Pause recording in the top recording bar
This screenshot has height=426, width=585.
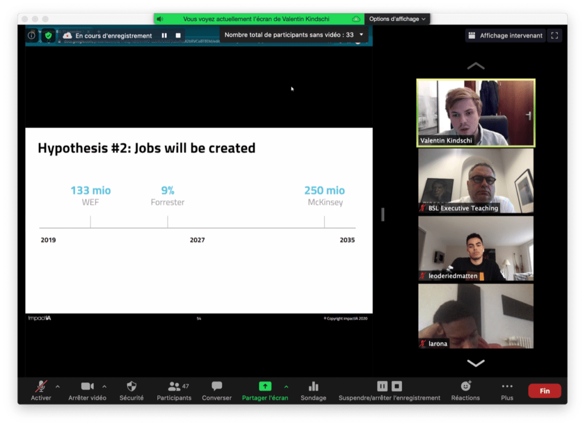[x=164, y=35]
